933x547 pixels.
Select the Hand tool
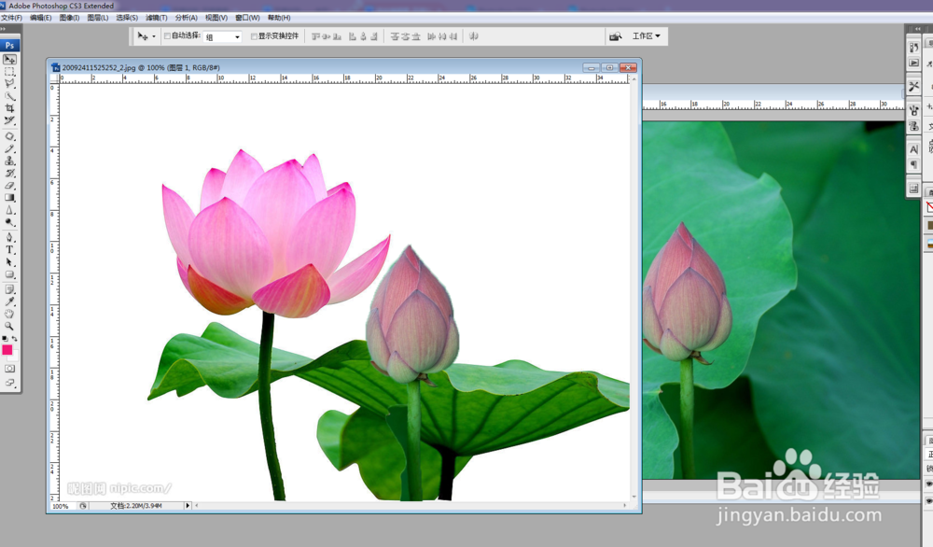(9, 315)
